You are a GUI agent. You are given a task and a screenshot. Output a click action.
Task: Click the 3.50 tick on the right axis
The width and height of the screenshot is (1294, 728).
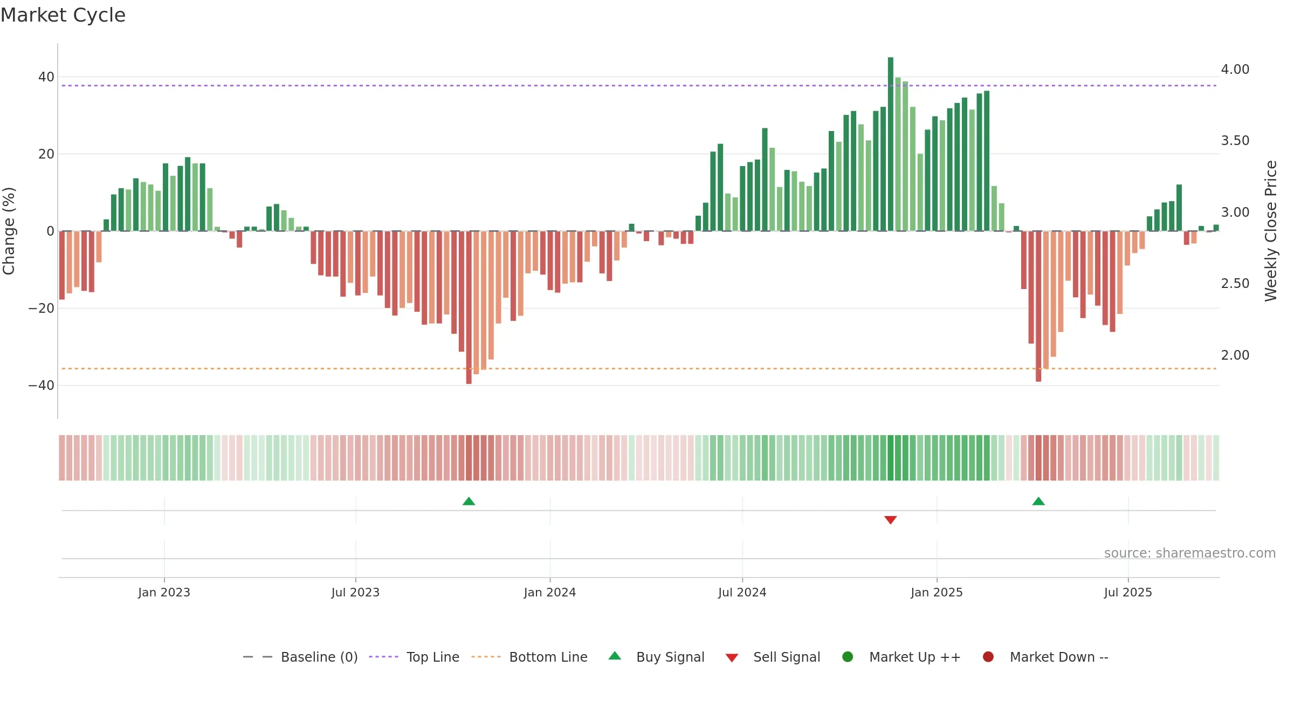[x=1235, y=141]
